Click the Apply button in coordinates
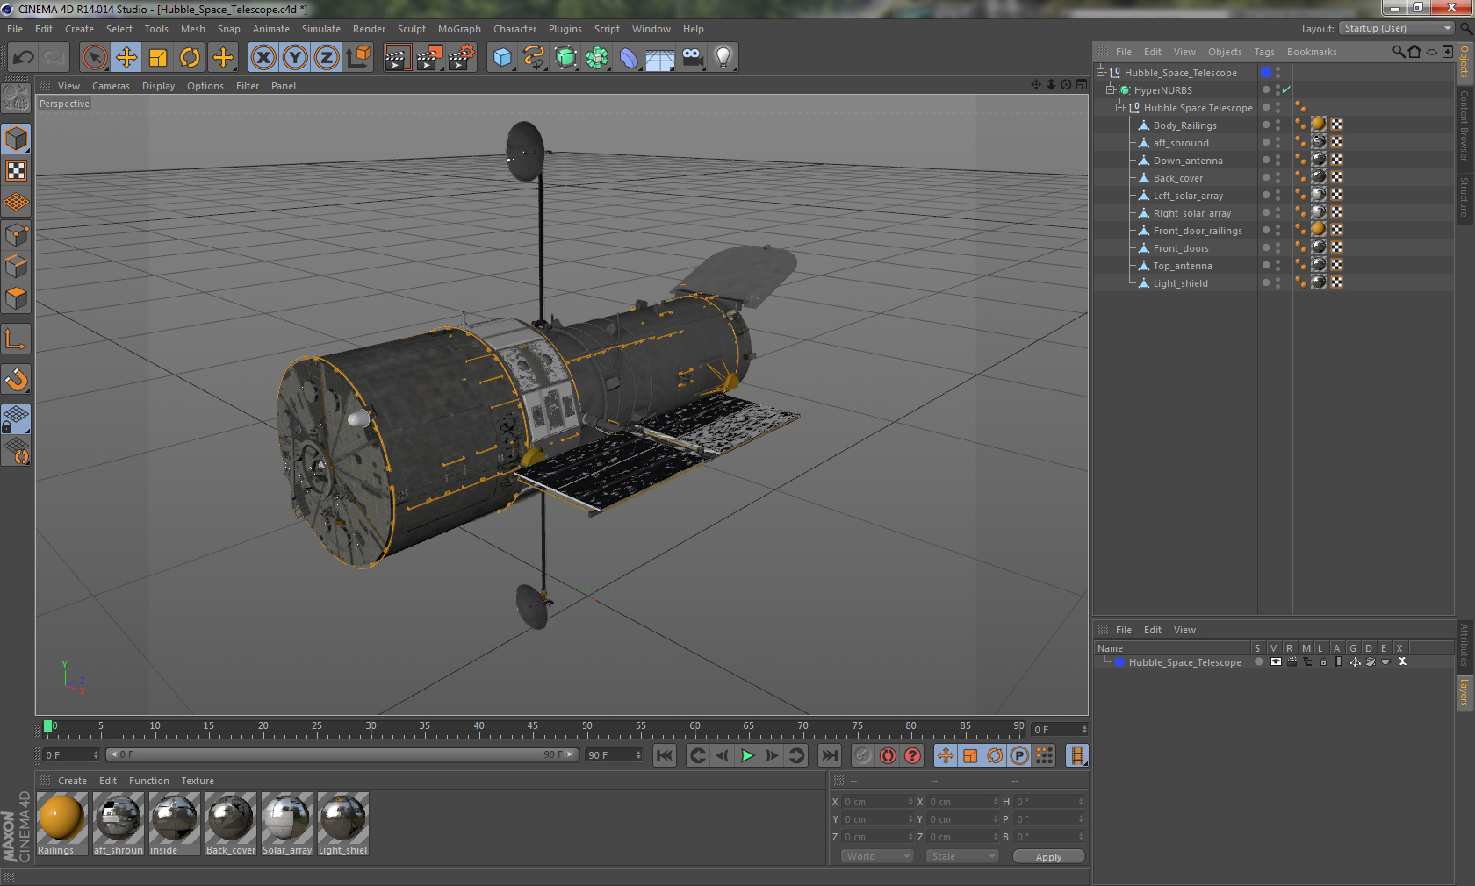1475x886 pixels. coord(1048,857)
